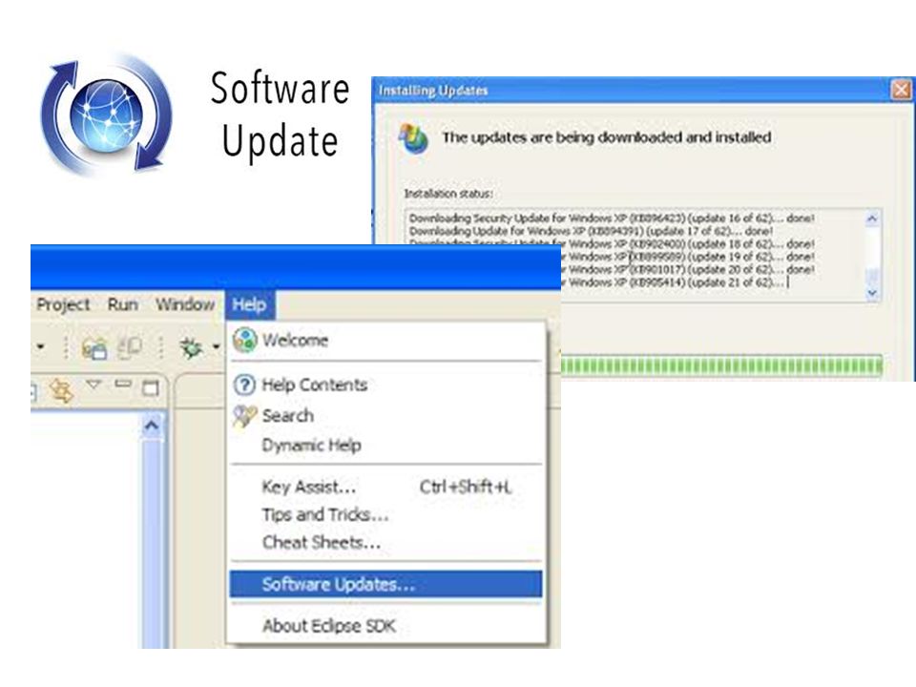Open the Run menu in Eclipse
The width and height of the screenshot is (916, 687).
click(x=123, y=304)
